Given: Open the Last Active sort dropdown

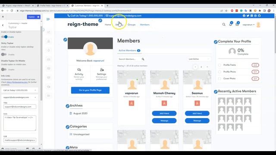Looking at the screenshot, I should (199, 59).
